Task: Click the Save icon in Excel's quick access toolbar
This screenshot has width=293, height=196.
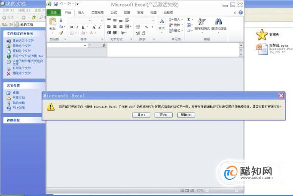Action: point(55,4)
